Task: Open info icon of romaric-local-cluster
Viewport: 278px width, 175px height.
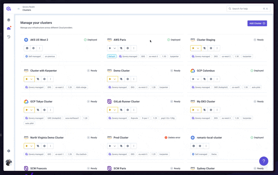Action: tap(194, 146)
